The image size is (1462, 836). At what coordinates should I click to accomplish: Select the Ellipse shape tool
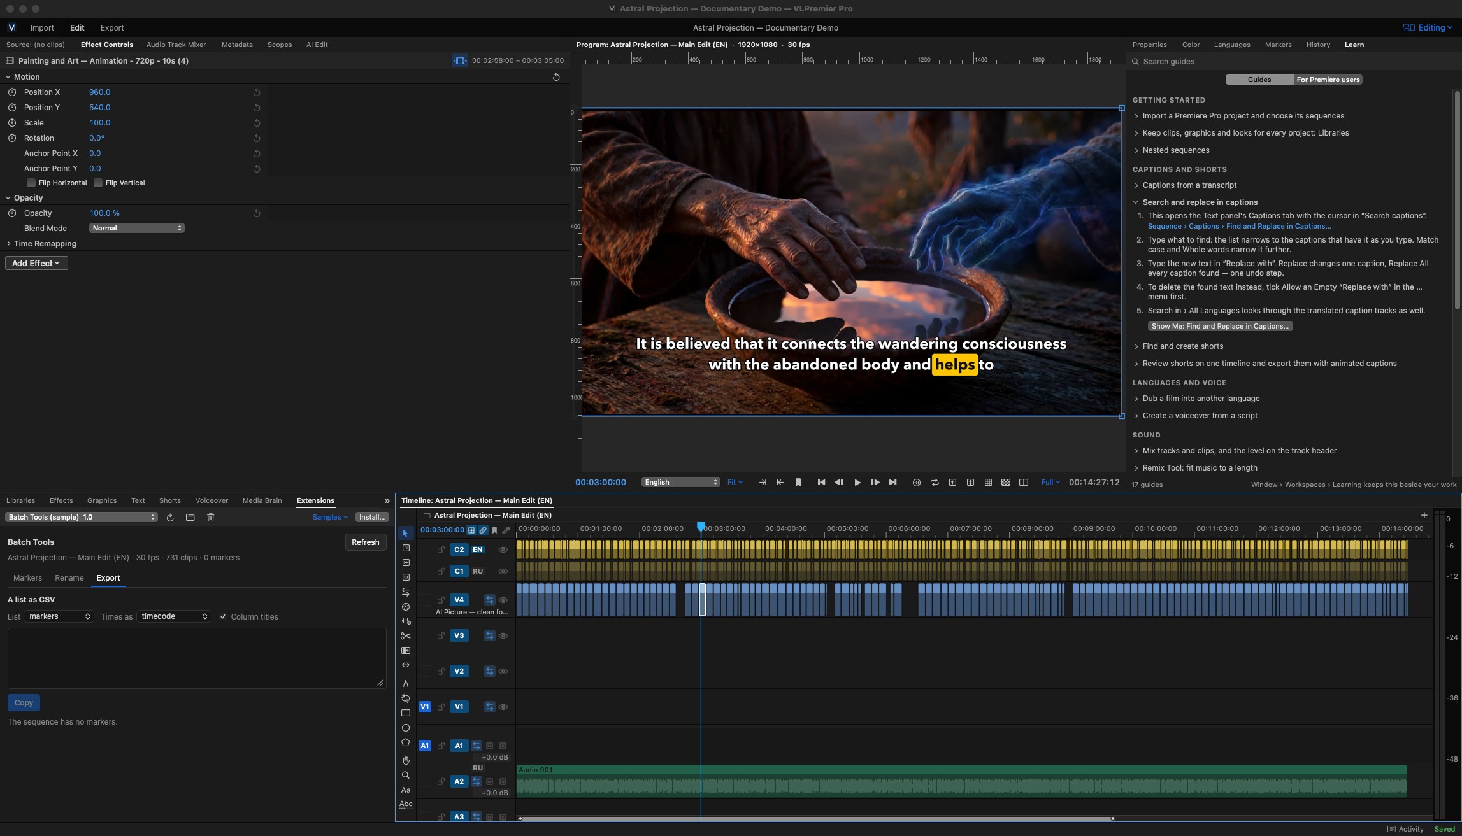pyautogui.click(x=405, y=728)
